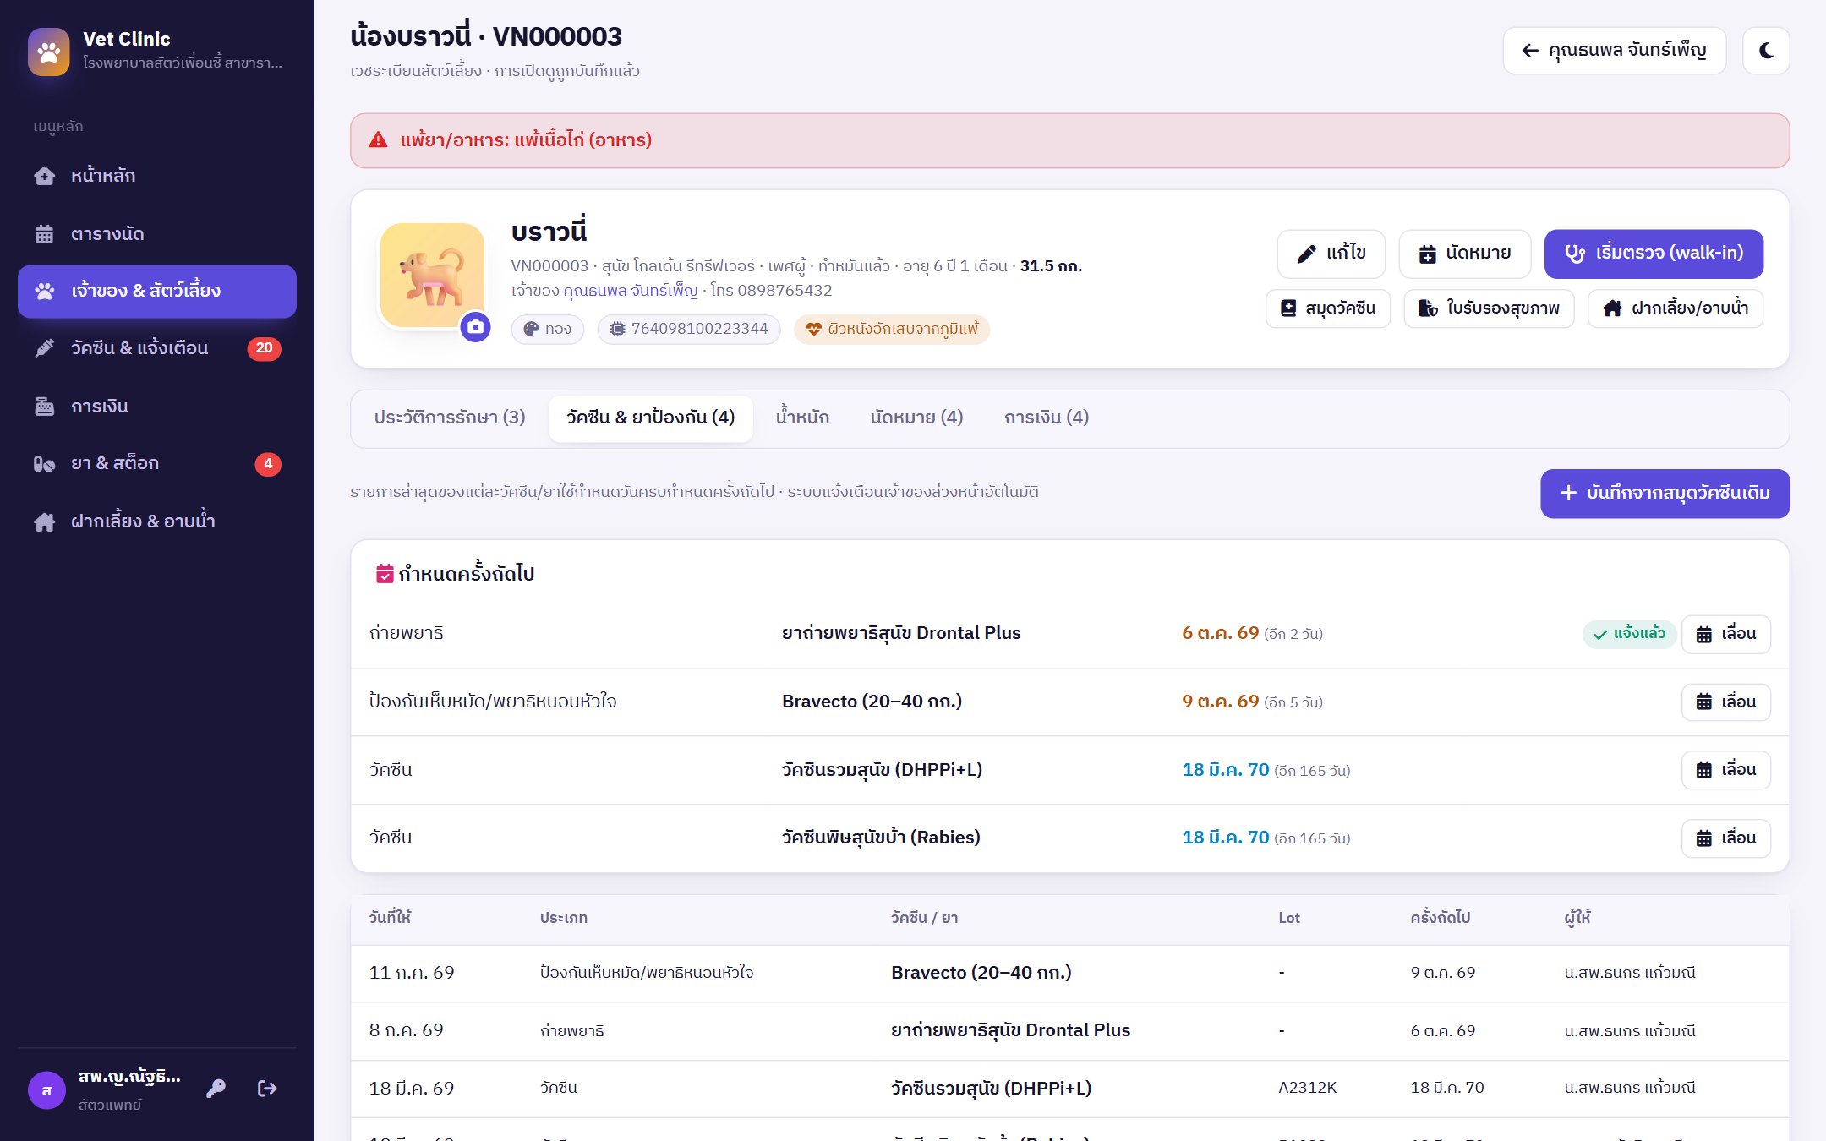Start walk-in exam with เริ่มตรวจ button
1826x1141 pixels.
pos(1654,254)
